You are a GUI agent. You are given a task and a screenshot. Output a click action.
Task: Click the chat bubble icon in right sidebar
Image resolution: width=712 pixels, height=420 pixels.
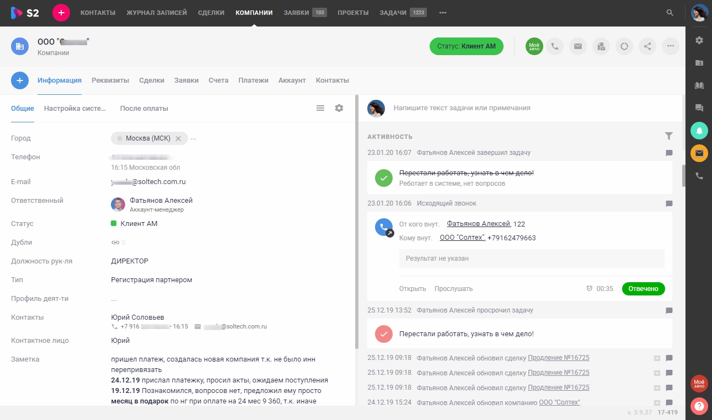[699, 108]
